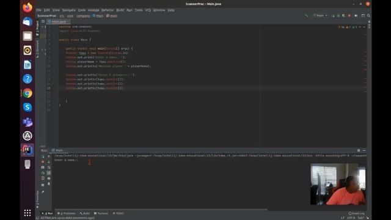This screenshot has height=220, width=391.
Task: Click the Up the stack trace arrow
Action: tap(49, 156)
